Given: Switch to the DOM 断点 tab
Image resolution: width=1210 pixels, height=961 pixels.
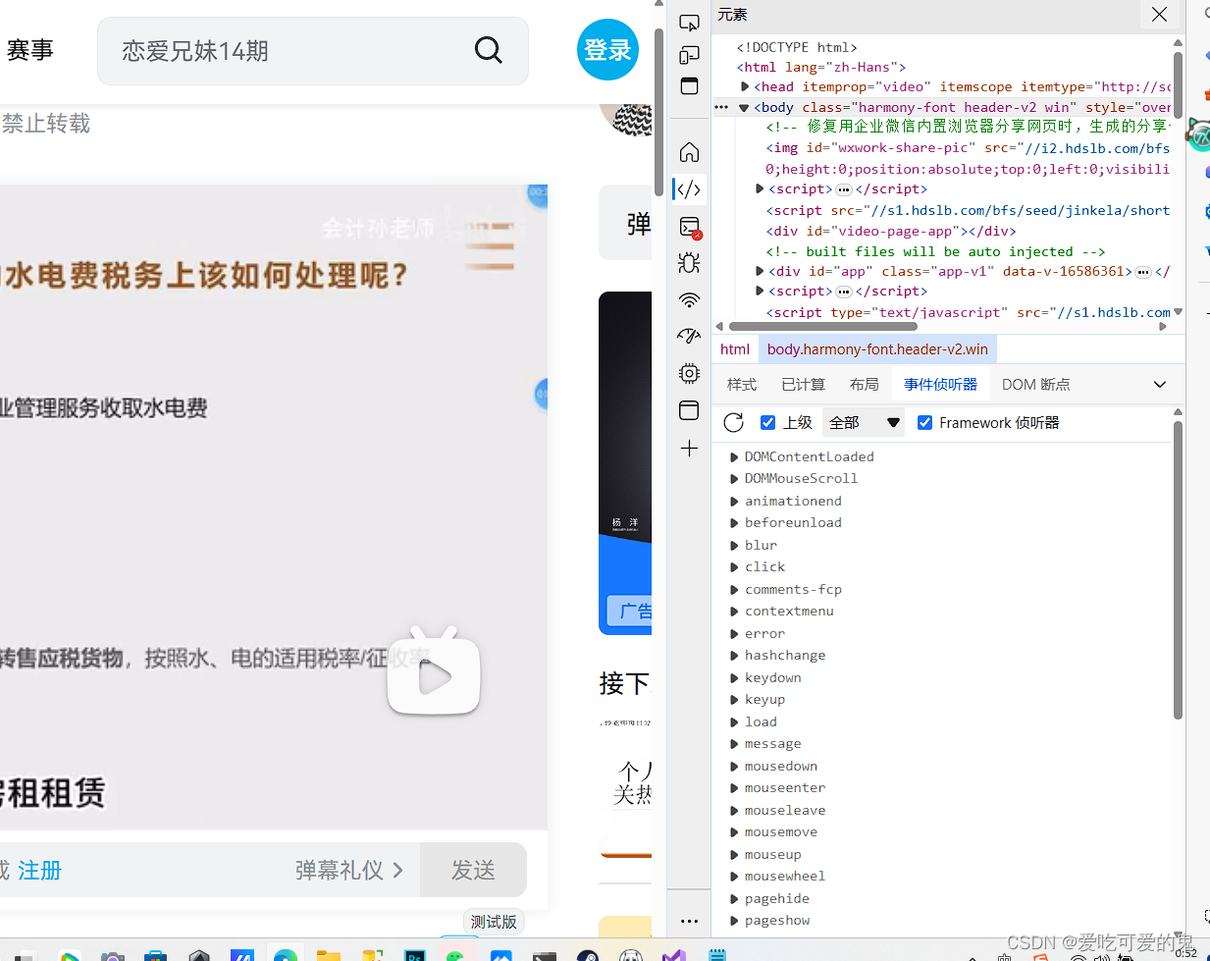Looking at the screenshot, I should [1036, 384].
